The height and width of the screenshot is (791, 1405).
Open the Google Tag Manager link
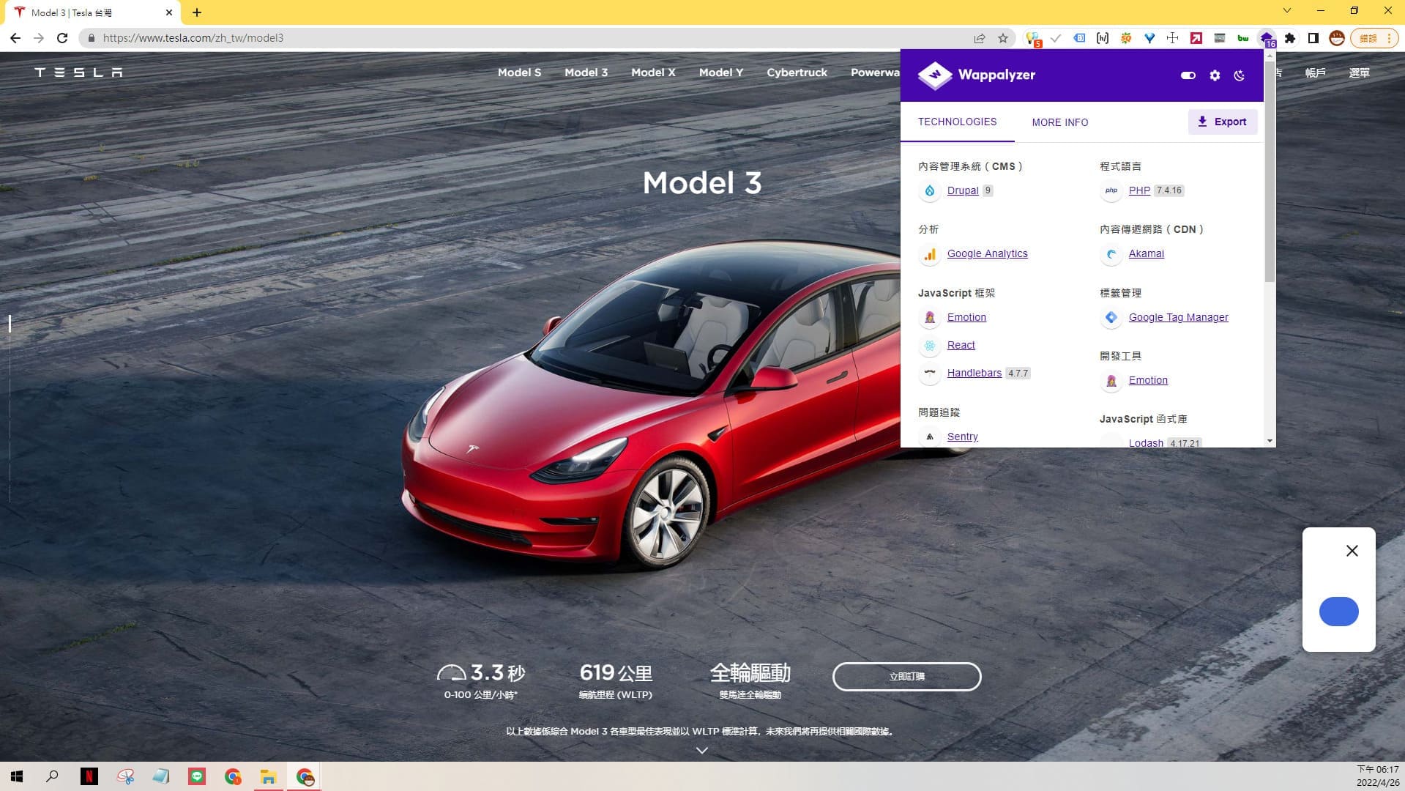(x=1178, y=317)
